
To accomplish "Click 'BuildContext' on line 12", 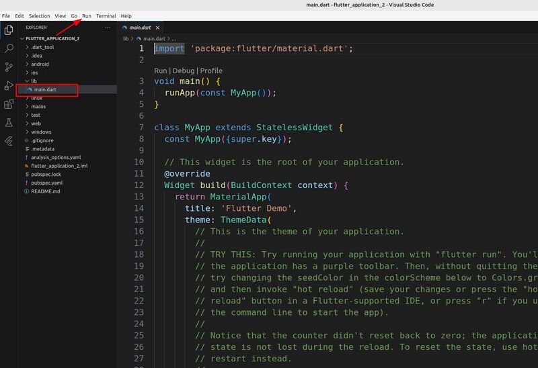I will (261, 185).
